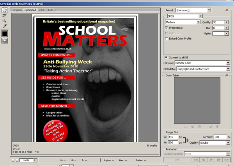Click the Quality value field
This screenshot has height=166, width=234.
point(219,22)
